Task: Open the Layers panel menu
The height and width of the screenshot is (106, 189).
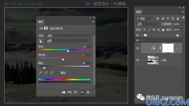Action: 183,12
